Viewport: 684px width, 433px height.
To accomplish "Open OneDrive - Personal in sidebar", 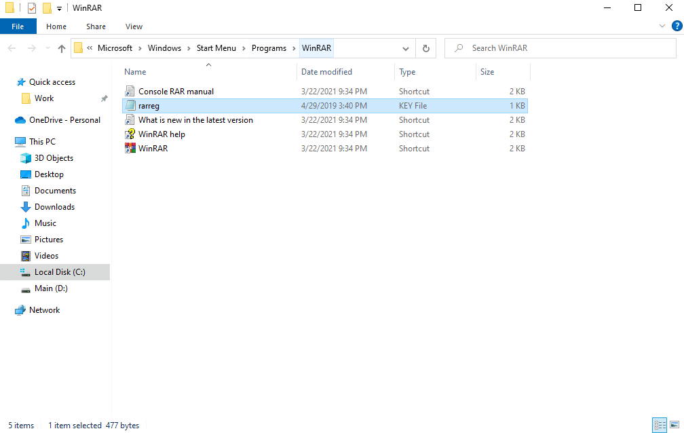I will (64, 120).
